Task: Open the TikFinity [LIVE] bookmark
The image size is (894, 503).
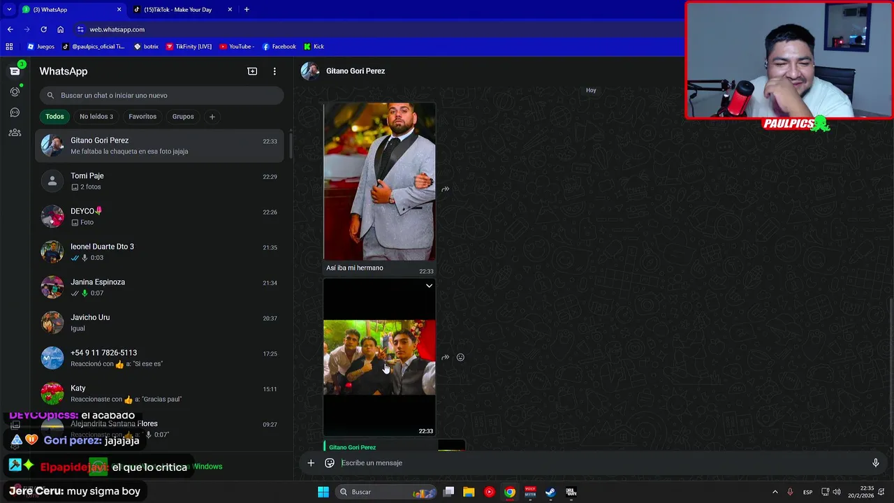Action: pyautogui.click(x=189, y=47)
